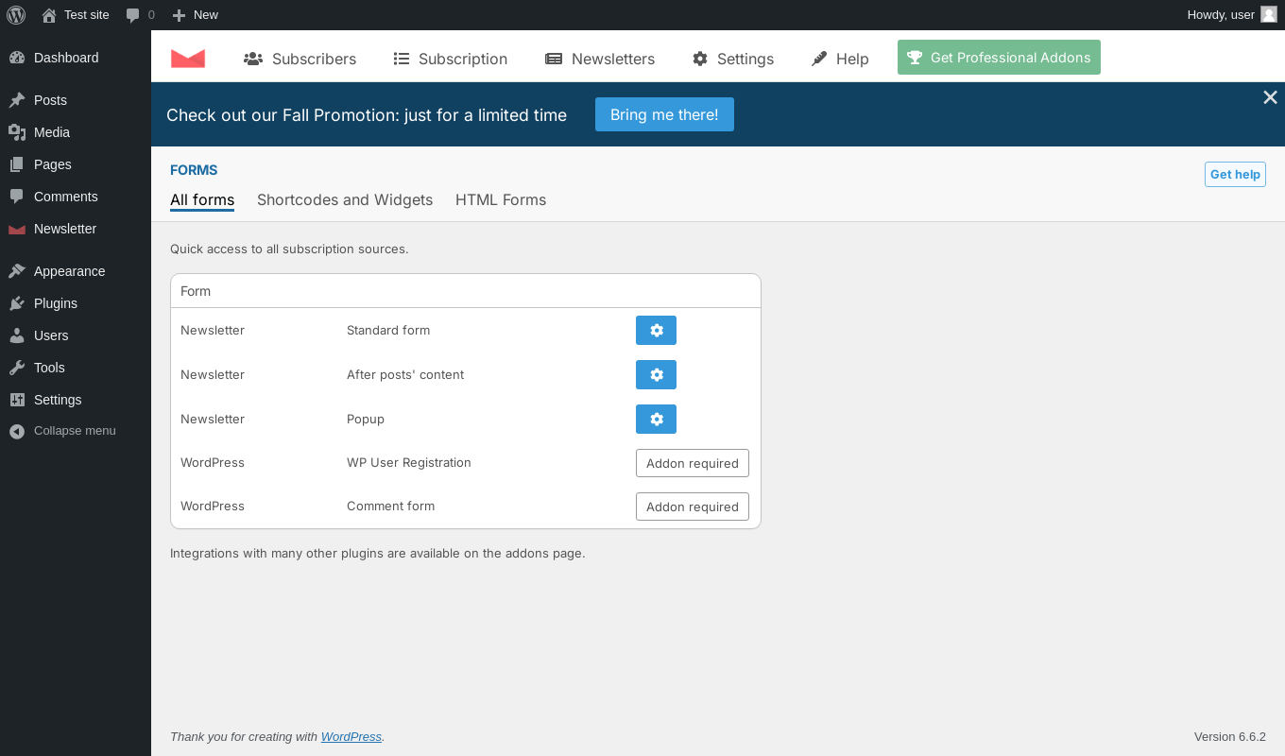1285x756 pixels.
Task: Click the FORMS heading
Action: click(194, 170)
